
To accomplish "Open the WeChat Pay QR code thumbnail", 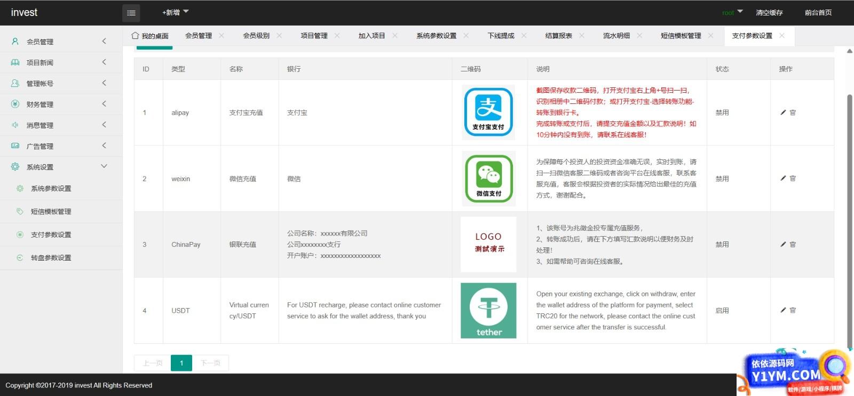I will tap(488, 179).
